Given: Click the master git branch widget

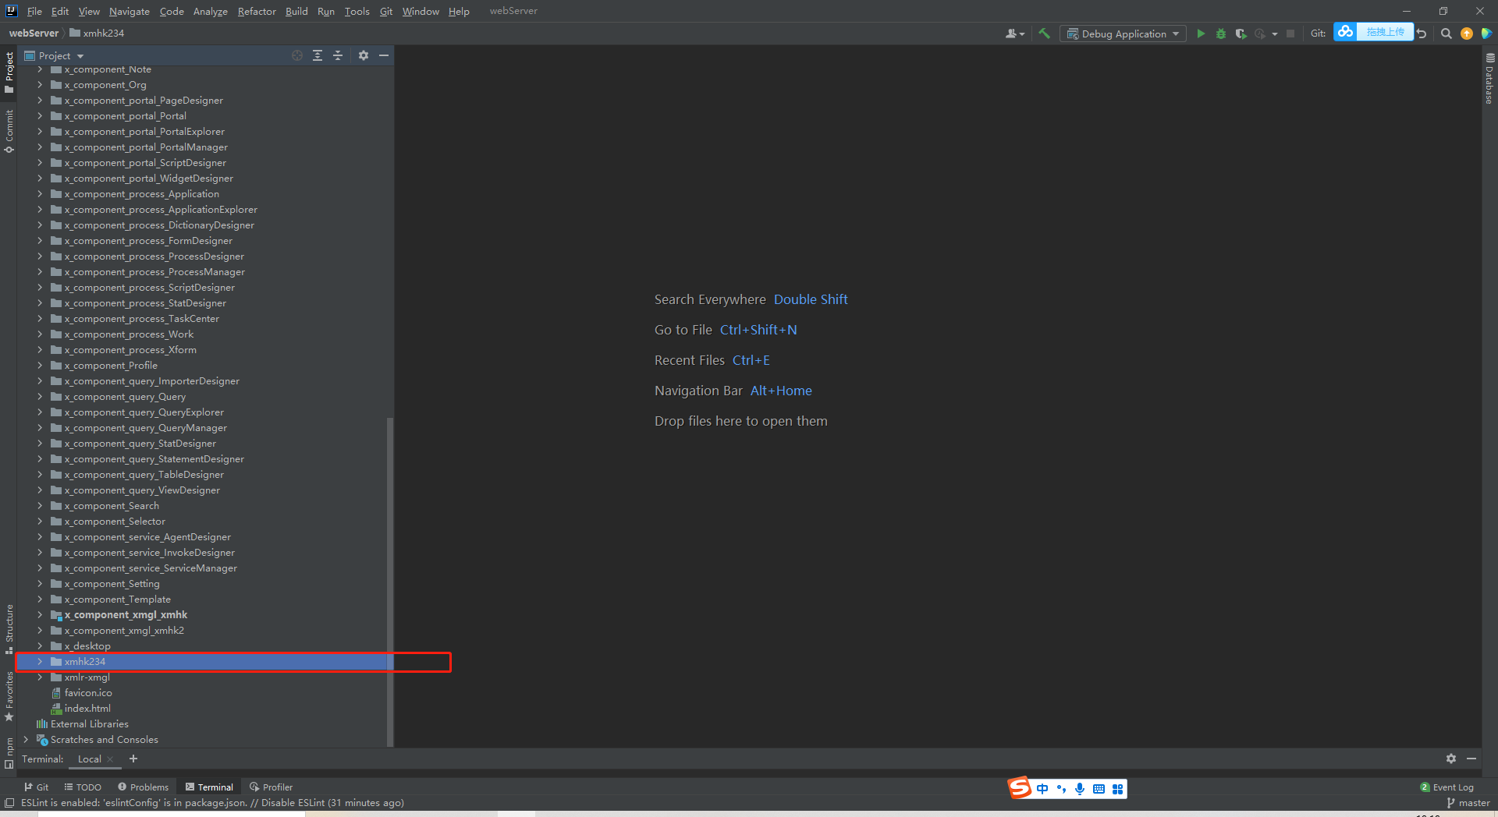Looking at the screenshot, I should 1468,803.
